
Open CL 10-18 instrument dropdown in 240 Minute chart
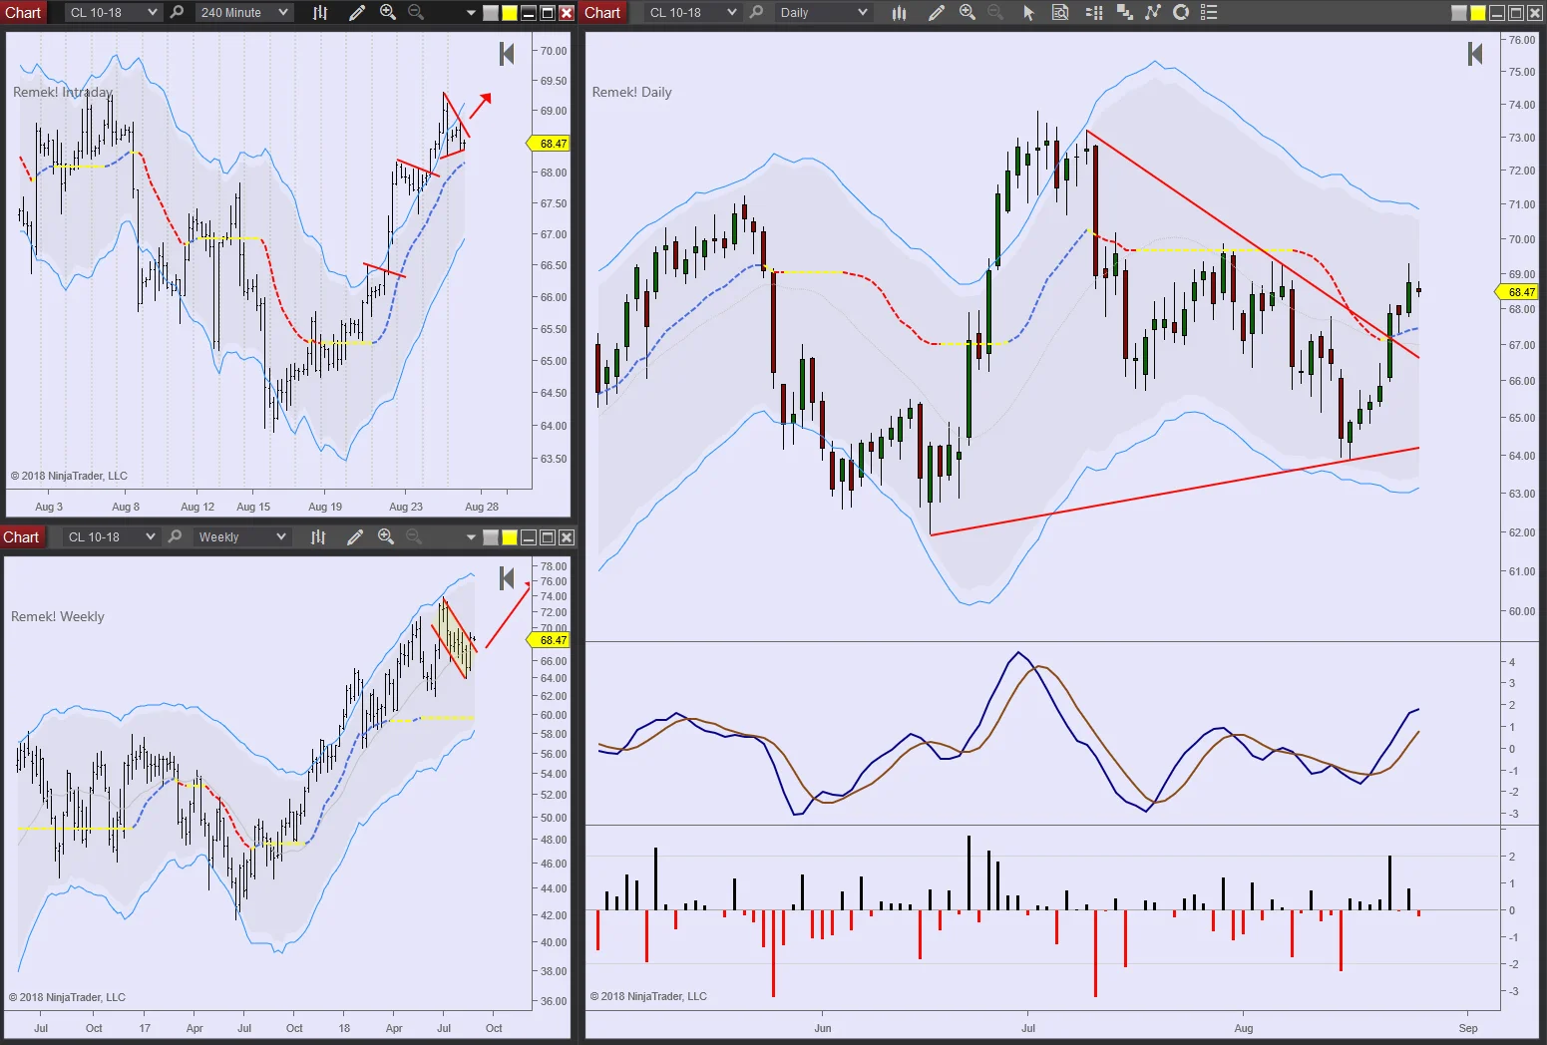pos(114,13)
